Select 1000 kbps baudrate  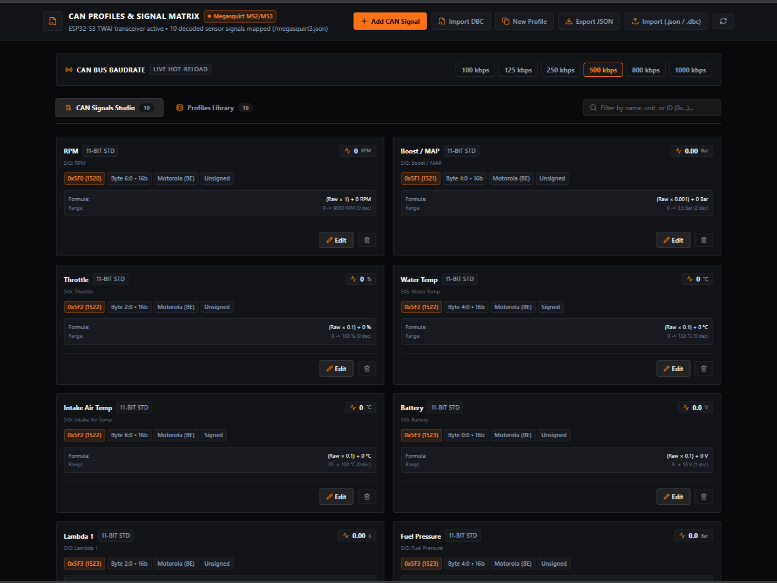coord(690,70)
